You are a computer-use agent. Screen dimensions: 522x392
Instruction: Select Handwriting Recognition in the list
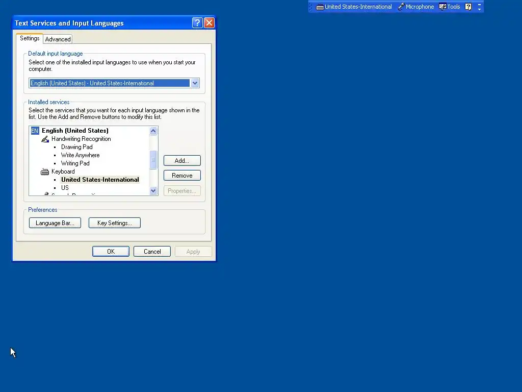pyautogui.click(x=81, y=139)
